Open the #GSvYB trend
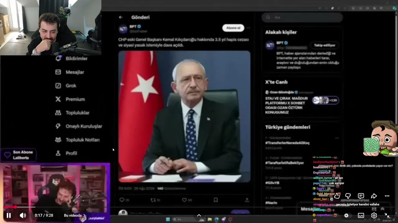Screen dimensions: 398x223 (272, 183)
